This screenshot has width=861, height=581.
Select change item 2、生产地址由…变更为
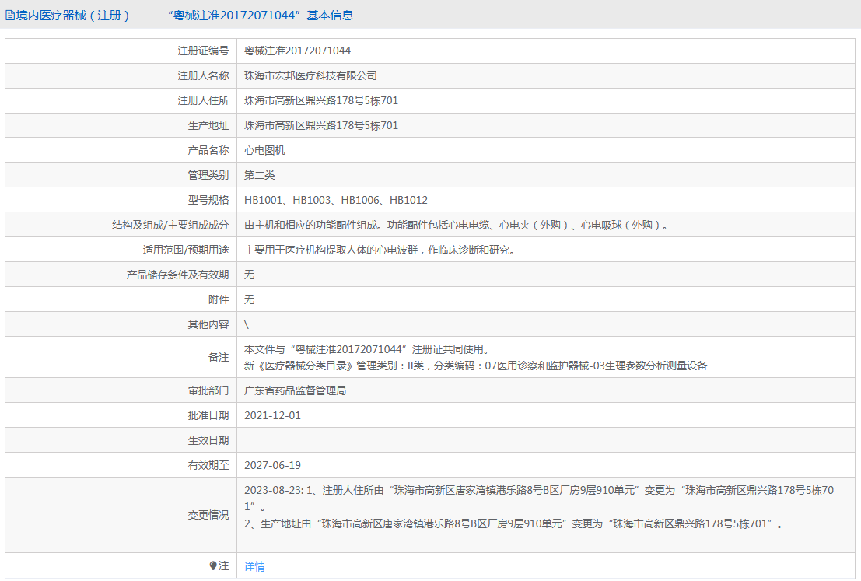click(x=513, y=524)
